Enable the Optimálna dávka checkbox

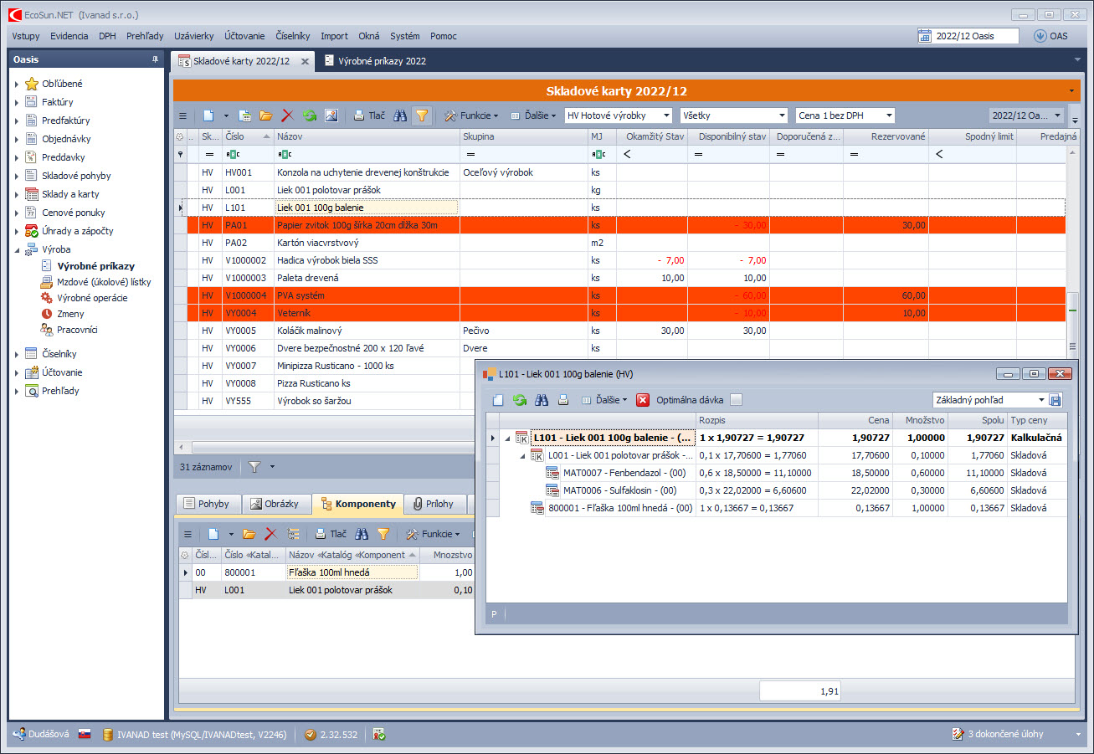point(736,400)
